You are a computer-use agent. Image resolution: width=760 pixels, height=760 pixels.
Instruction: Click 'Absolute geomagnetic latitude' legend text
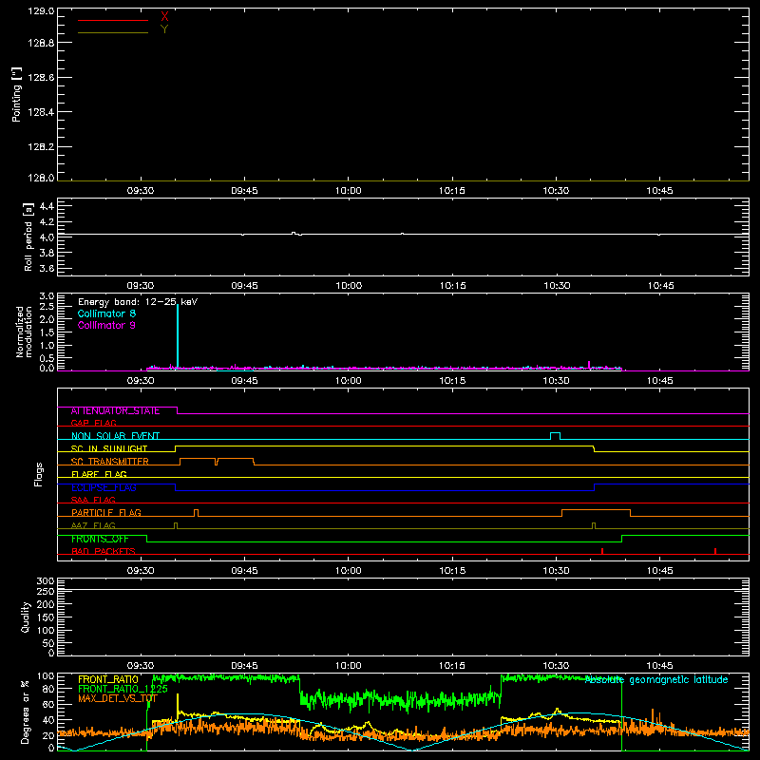(x=656, y=679)
